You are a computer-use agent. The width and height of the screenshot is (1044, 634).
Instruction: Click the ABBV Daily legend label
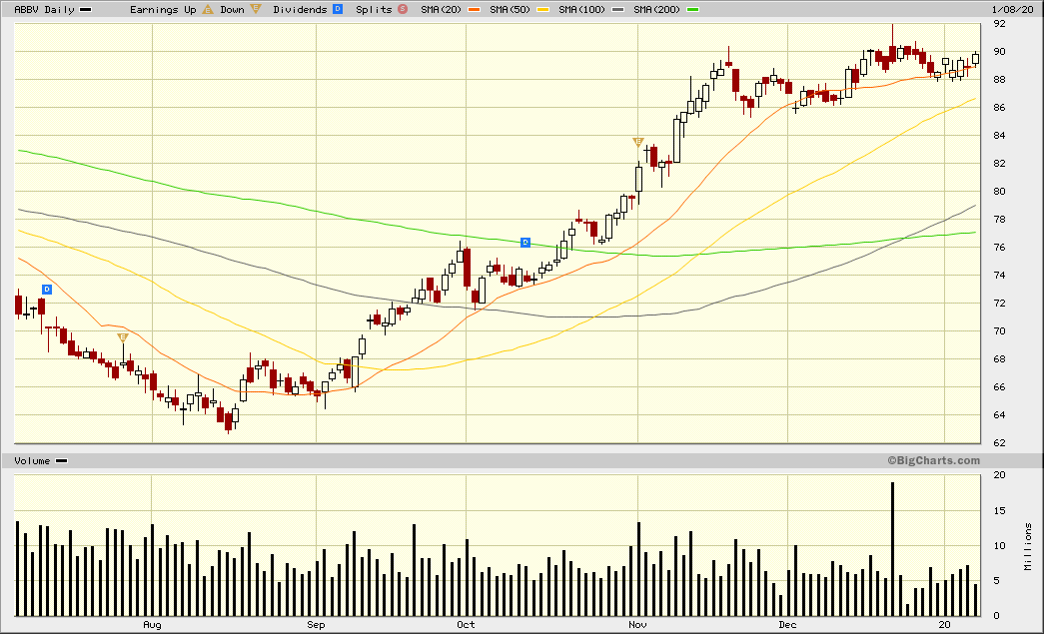click(44, 9)
